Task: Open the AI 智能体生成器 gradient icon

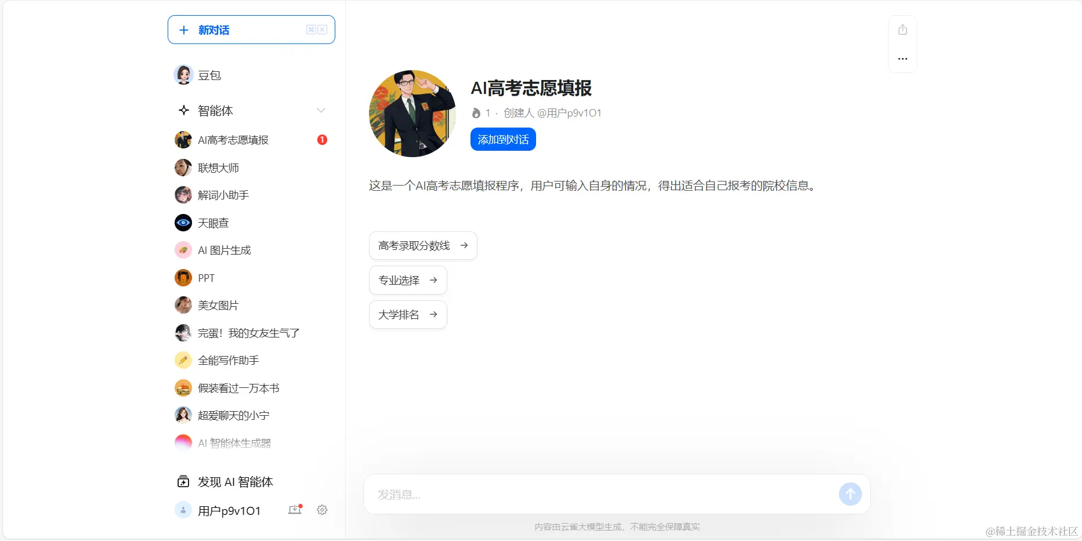Action: pos(183,443)
